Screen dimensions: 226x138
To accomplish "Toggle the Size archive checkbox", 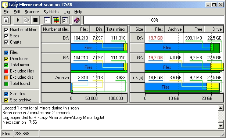I will (6, 100).
